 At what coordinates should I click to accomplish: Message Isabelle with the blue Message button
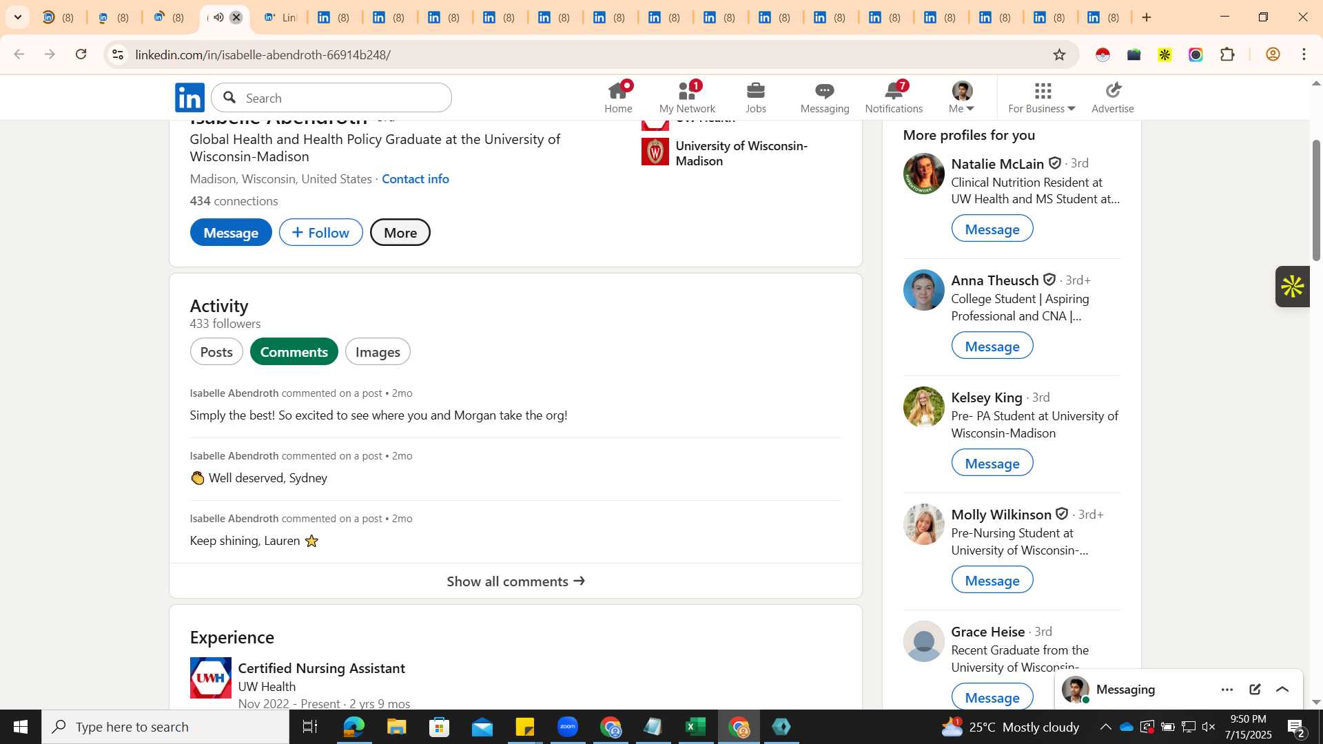[231, 233]
